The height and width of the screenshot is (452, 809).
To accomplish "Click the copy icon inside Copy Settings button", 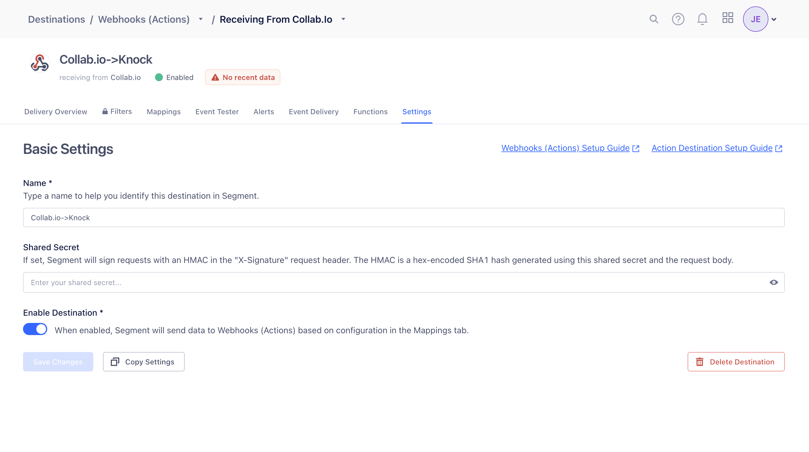I will click(116, 362).
